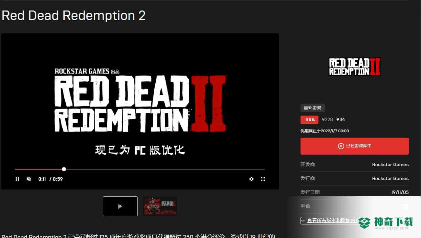The image size is (421, 238).
Task: Click the 神奇下载 green box logo
Action: click(365, 223)
